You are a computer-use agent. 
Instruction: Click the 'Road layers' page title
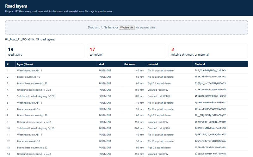coord(16,6)
